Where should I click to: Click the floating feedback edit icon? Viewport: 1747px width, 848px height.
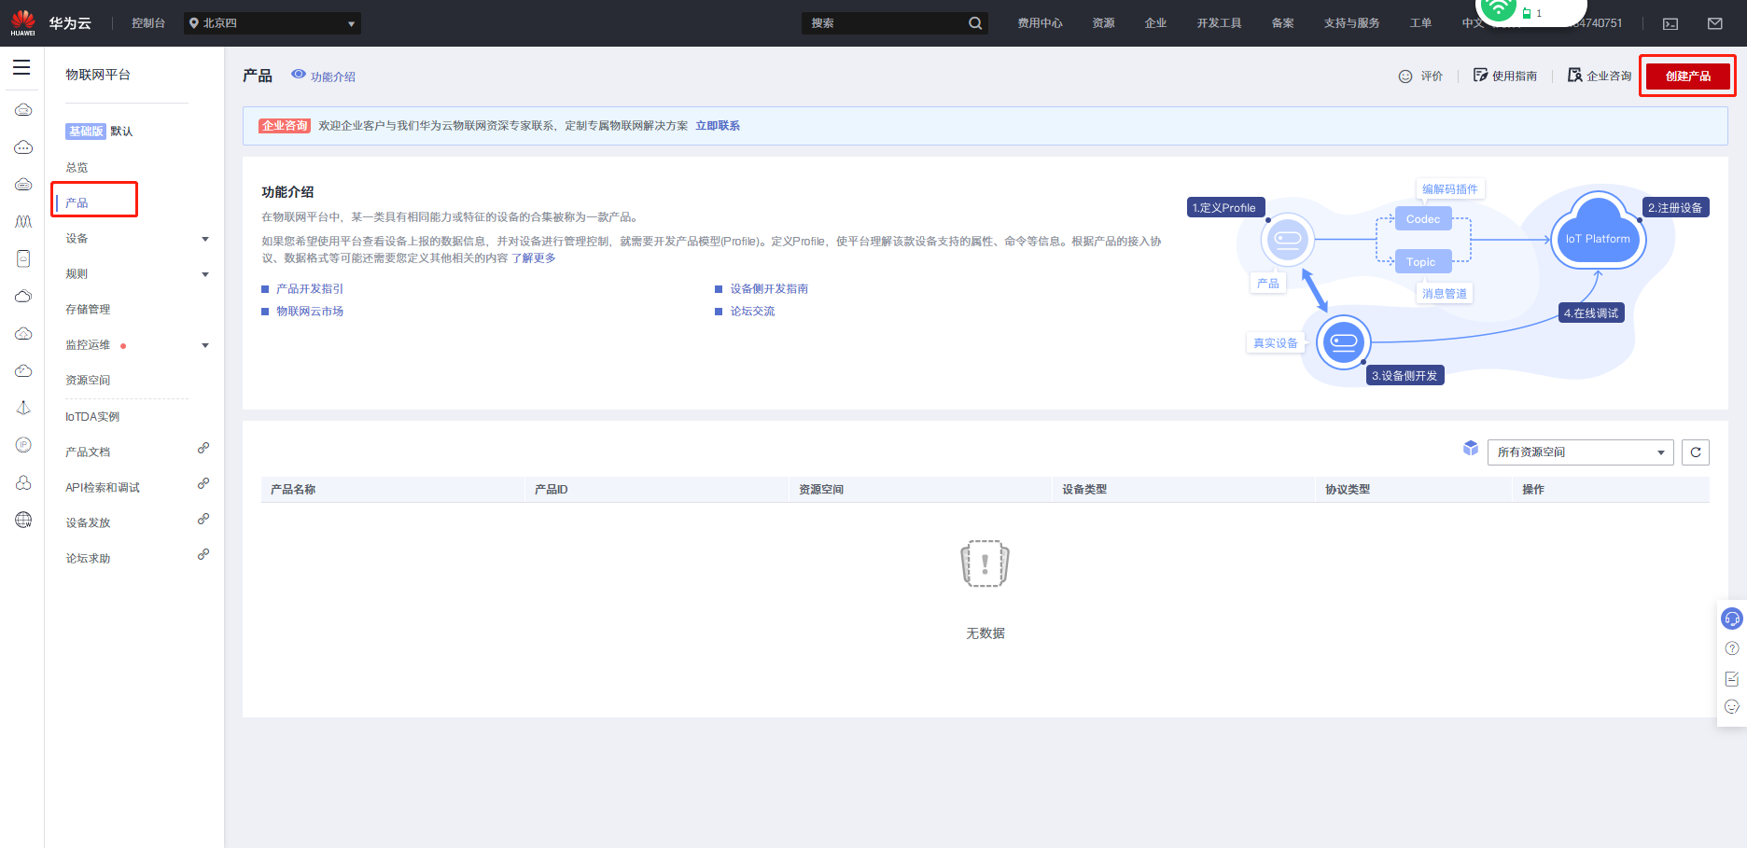[x=1732, y=678]
